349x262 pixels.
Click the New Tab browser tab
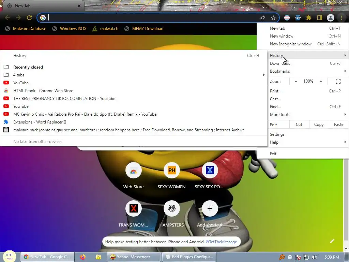point(43,6)
